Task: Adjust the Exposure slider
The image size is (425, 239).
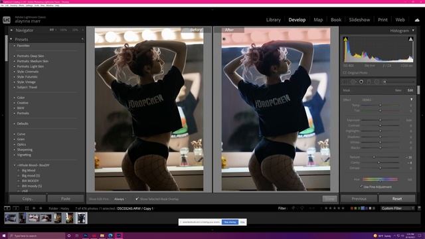Action: pos(380,120)
